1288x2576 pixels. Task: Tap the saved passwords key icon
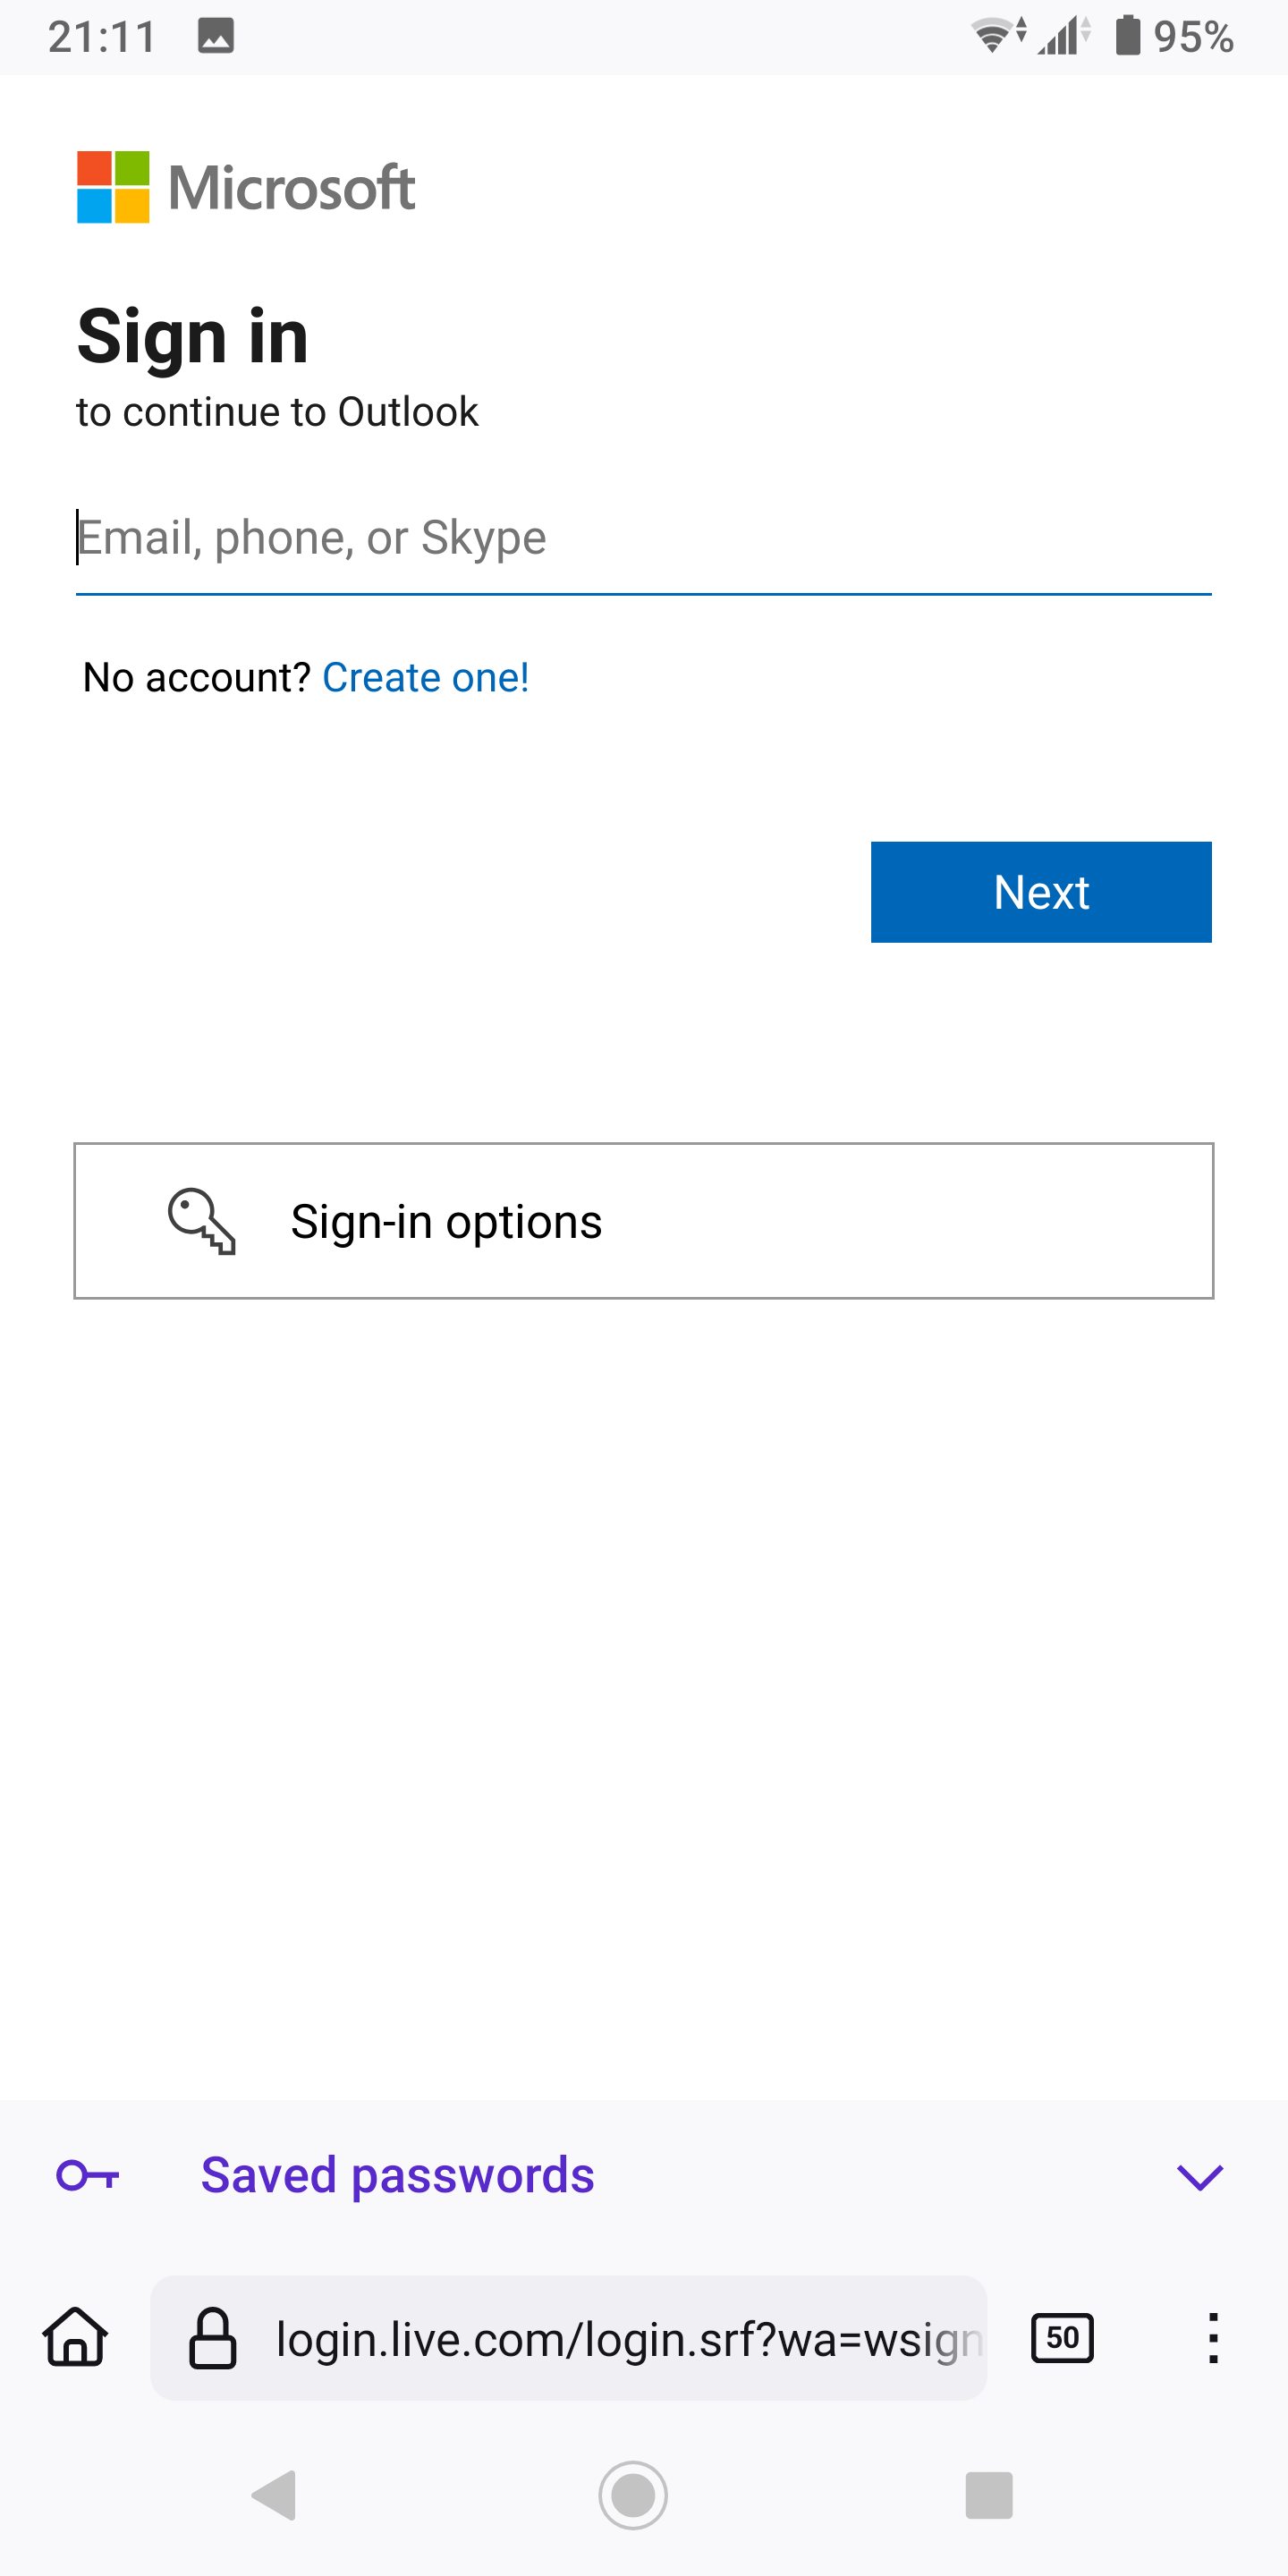point(88,2175)
